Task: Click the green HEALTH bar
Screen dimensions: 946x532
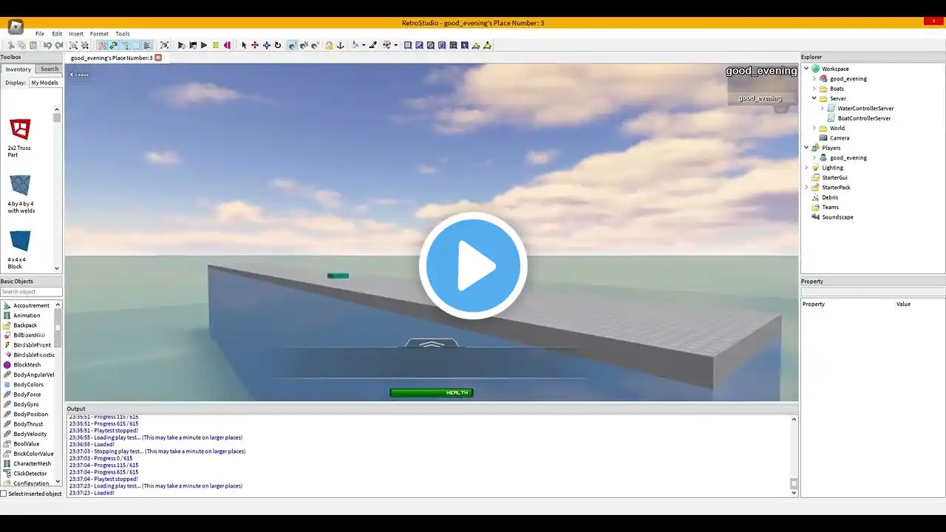Action: click(x=432, y=393)
